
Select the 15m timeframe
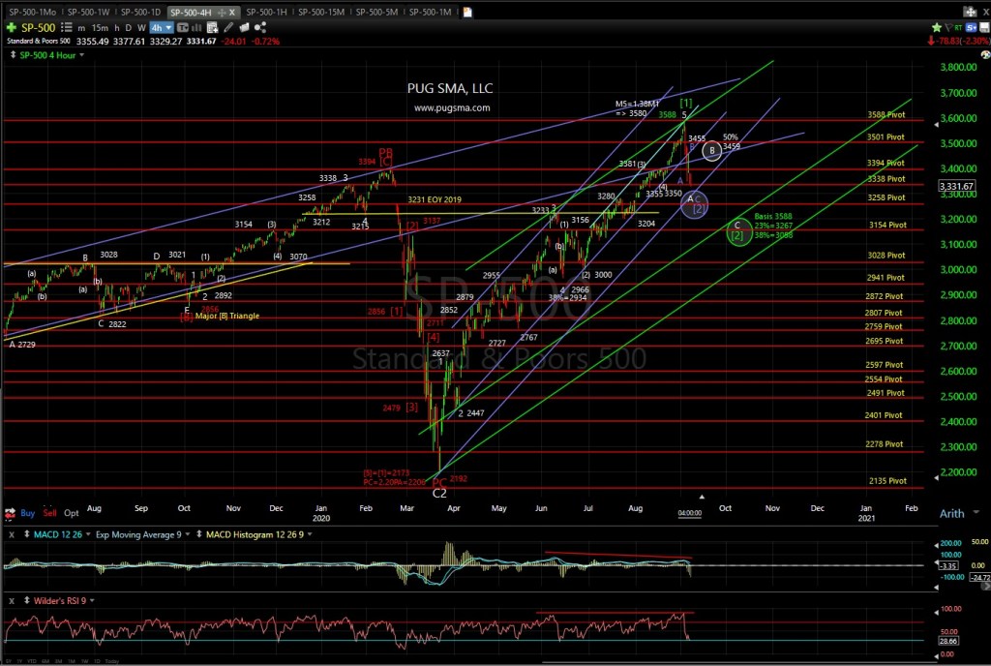(100, 28)
